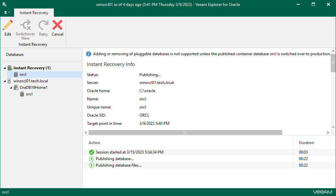This screenshot has width=336, height=196.
Task: Click the orcl status bar text
Action: point(5,192)
